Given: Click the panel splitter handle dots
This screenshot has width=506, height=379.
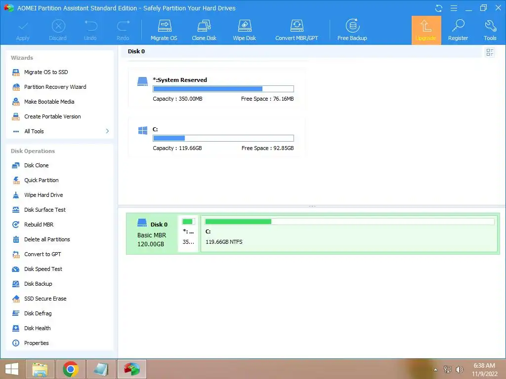Looking at the screenshot, I should coord(312,206).
